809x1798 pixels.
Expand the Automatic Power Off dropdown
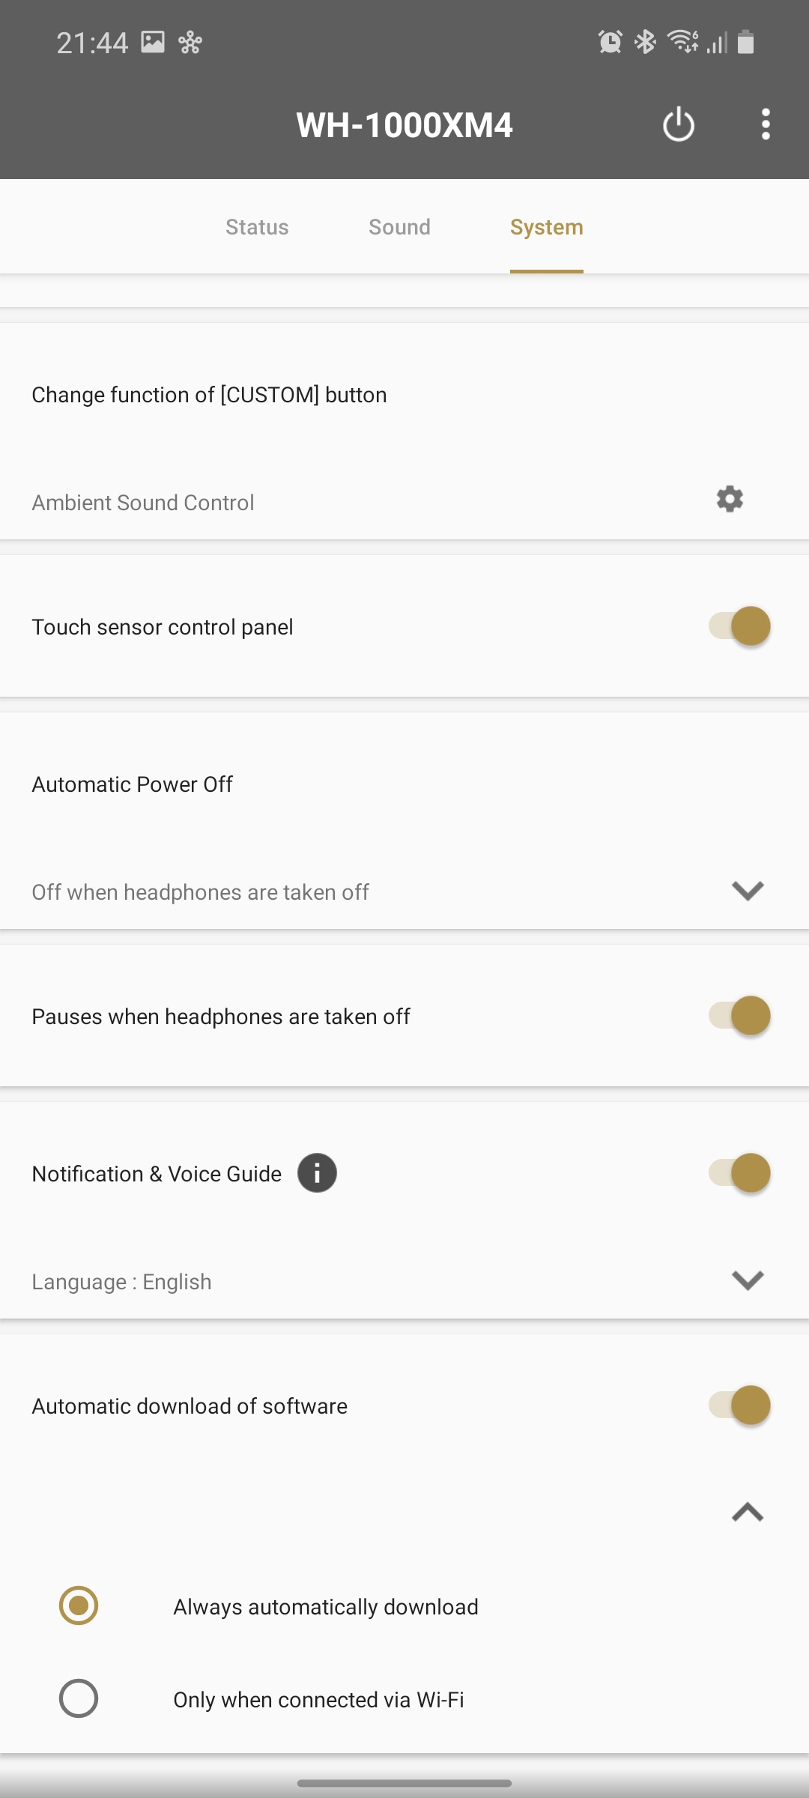(x=748, y=891)
